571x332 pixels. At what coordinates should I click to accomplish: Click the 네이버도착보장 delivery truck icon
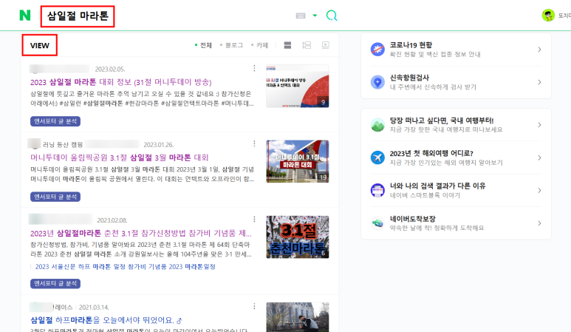pos(377,223)
